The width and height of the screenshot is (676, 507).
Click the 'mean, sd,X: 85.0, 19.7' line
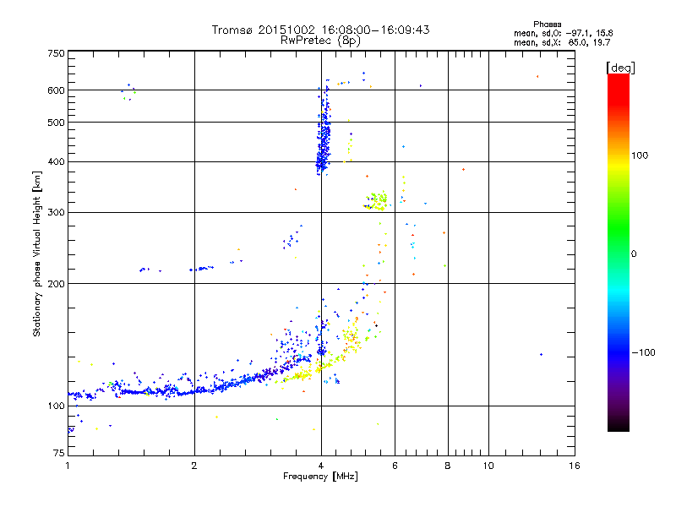[x=562, y=42]
